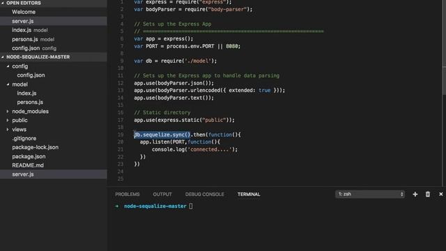This screenshot has width=446, height=251.
Task: Open package.json file
Action: tap(29, 156)
